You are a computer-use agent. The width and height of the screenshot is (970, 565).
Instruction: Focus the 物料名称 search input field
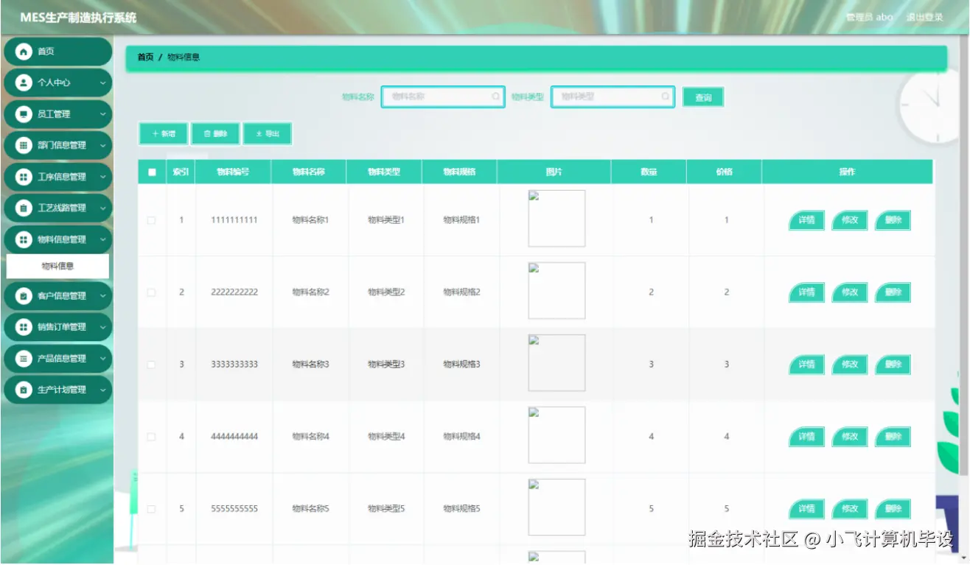[x=443, y=96]
